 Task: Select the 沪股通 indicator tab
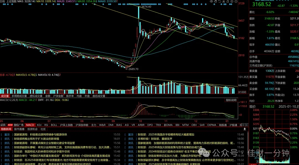pyautogui.click(x=233, y=125)
